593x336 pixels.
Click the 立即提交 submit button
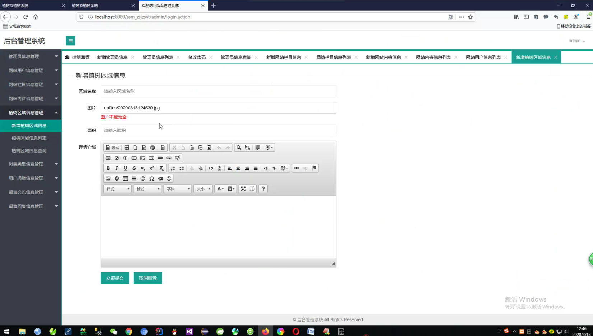pos(115,278)
